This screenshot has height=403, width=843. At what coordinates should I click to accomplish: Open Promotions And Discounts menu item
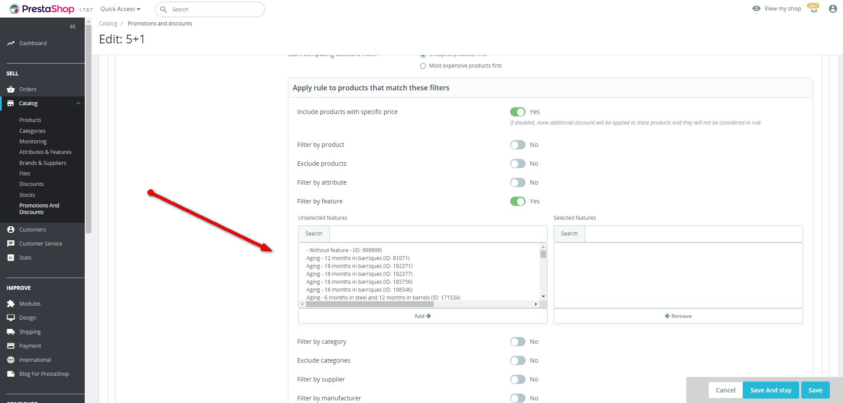pos(39,209)
